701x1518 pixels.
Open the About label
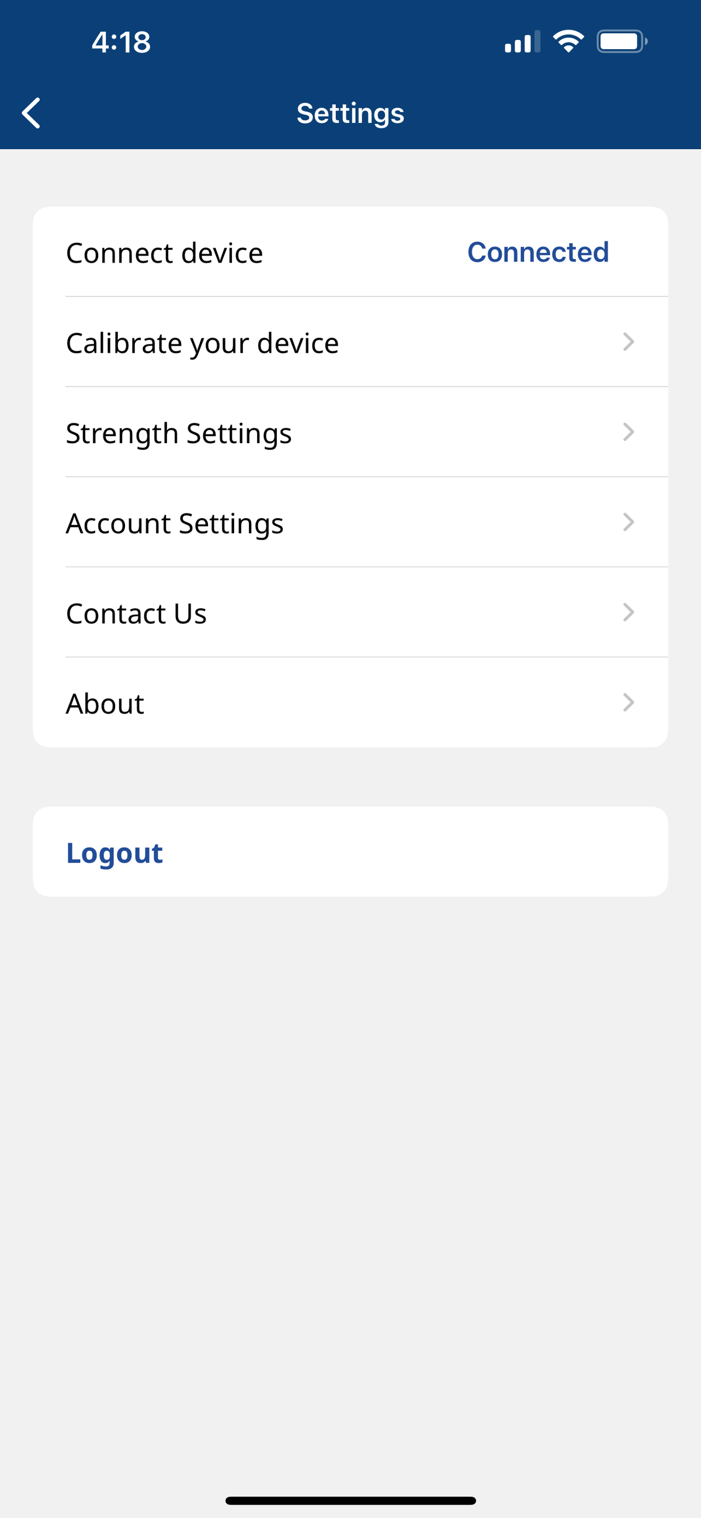coord(105,703)
